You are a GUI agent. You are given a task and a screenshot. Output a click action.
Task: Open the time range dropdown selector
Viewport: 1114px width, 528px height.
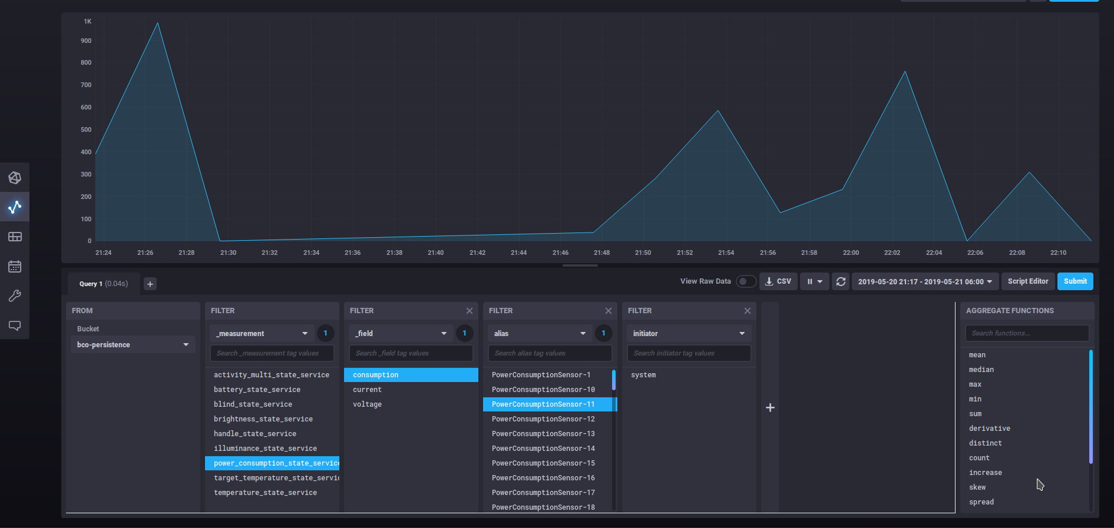click(x=925, y=281)
